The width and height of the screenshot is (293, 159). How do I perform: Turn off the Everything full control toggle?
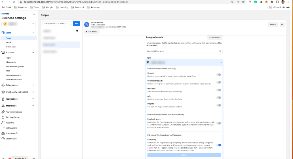[x=219, y=145]
